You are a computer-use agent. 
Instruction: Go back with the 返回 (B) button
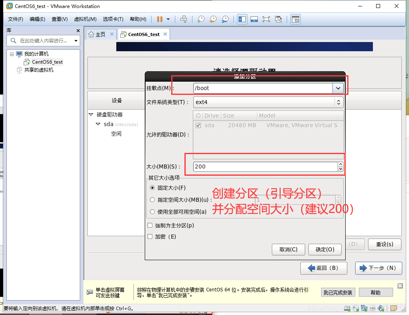coord(324,268)
